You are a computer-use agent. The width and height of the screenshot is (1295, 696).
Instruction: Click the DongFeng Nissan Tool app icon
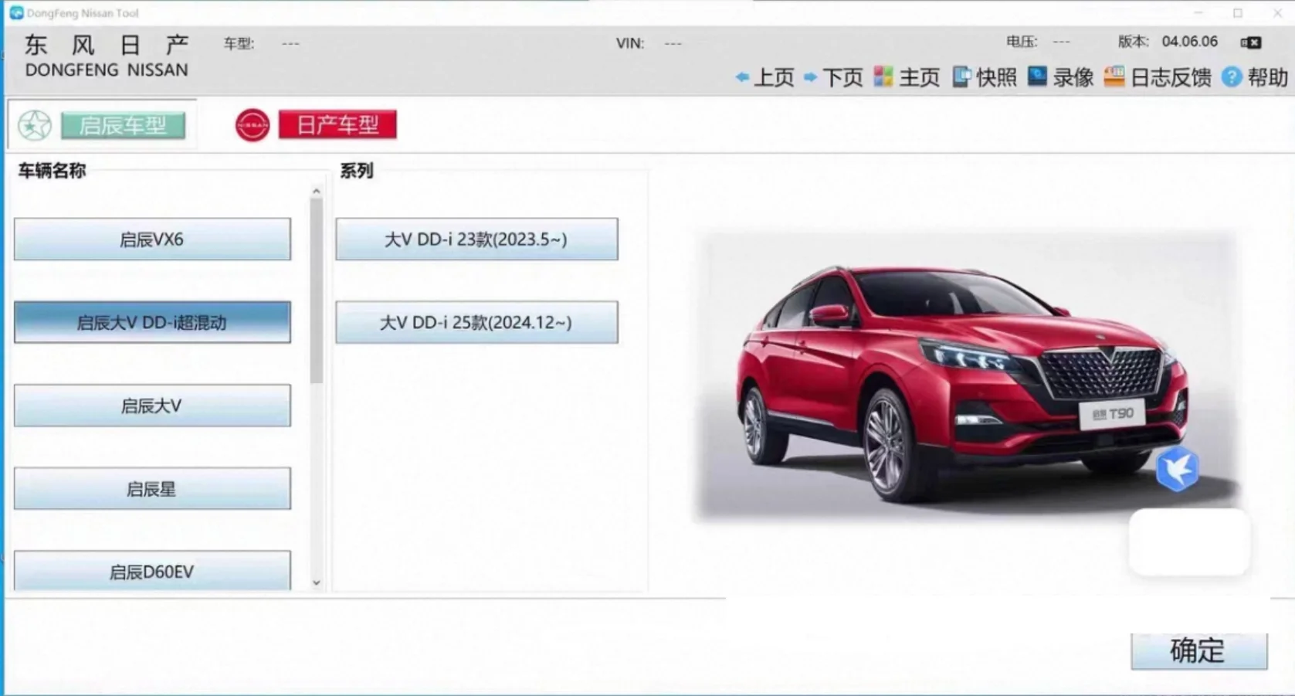click(15, 13)
